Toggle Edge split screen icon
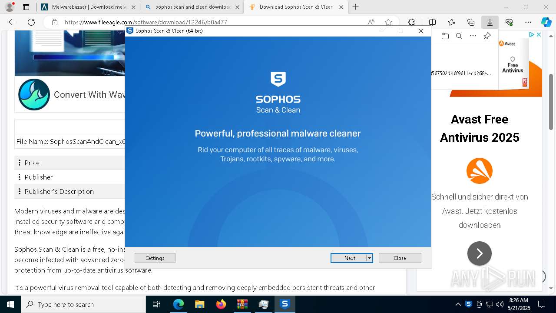The height and width of the screenshot is (313, 556). (432, 22)
